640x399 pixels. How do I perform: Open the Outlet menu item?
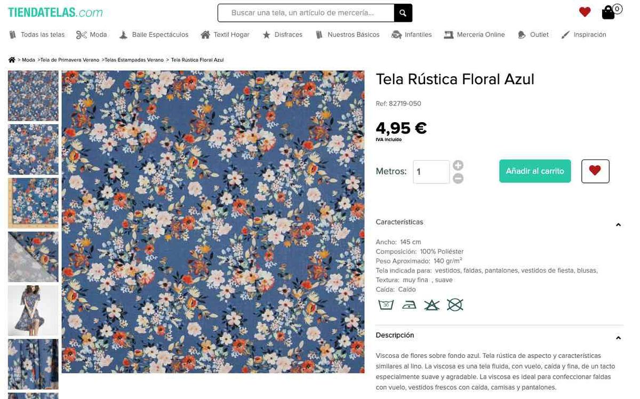tap(533, 35)
